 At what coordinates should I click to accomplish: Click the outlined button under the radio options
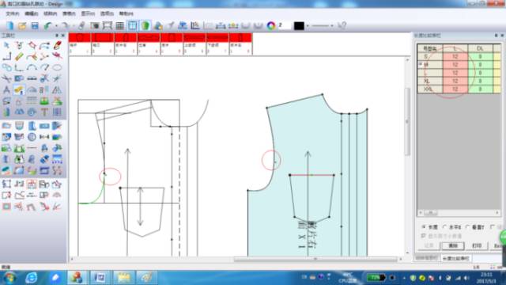point(453,246)
